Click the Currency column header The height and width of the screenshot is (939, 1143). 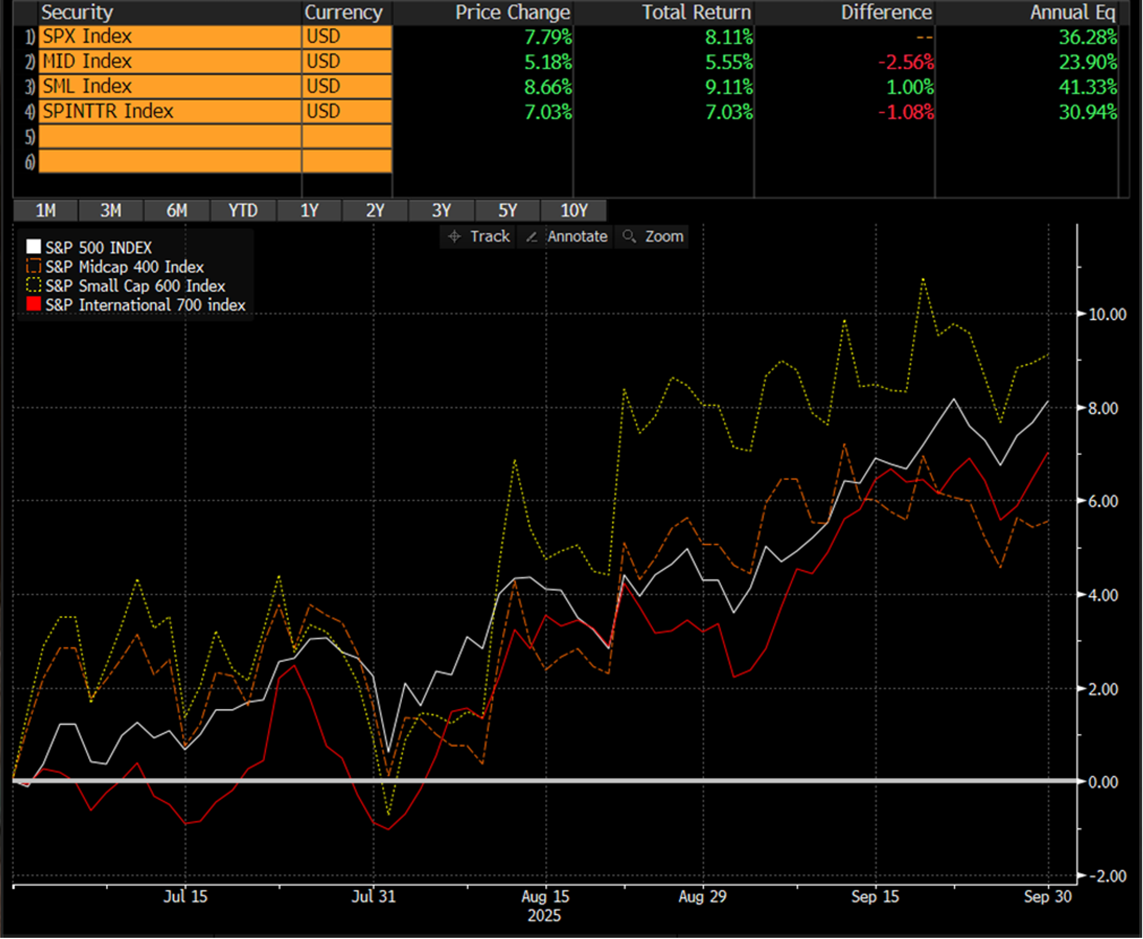coord(344,12)
